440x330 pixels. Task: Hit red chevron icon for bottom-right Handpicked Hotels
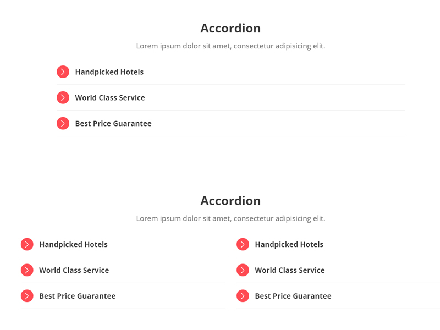pos(243,244)
